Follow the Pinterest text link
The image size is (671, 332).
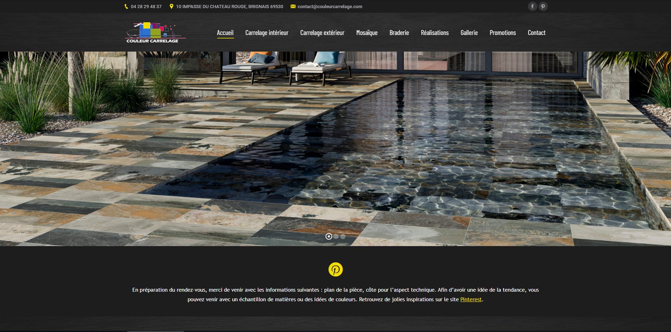(x=471, y=300)
